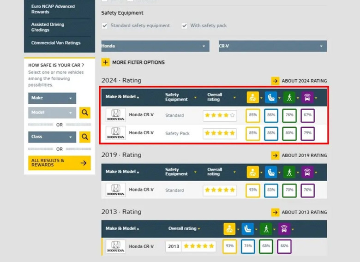Open the Model dropdown in sidebar
Viewport: 360px width, 262px height.
[52, 113]
